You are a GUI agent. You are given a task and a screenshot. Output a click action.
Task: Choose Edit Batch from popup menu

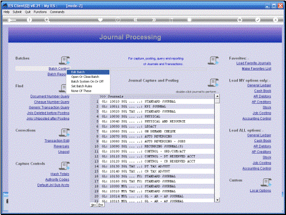[88, 72]
